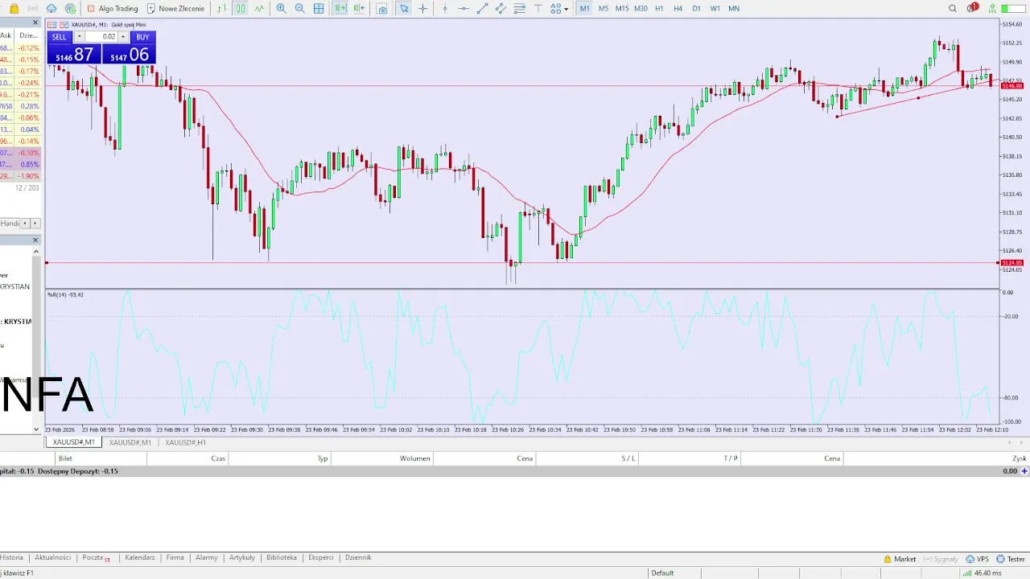Click the 46.40 ms connection status
The height and width of the screenshot is (579, 1030).
click(981, 573)
